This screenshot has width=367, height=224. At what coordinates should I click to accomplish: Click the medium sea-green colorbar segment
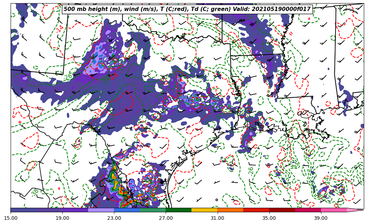point(153,210)
